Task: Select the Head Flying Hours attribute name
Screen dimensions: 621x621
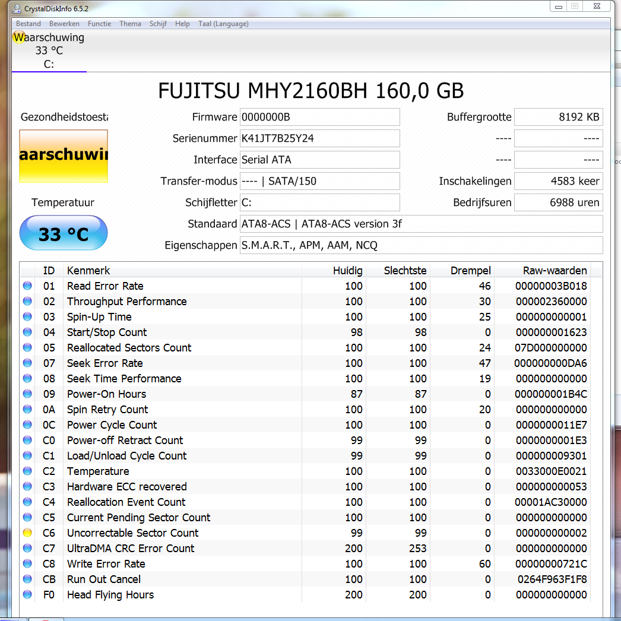Action: coord(110,595)
